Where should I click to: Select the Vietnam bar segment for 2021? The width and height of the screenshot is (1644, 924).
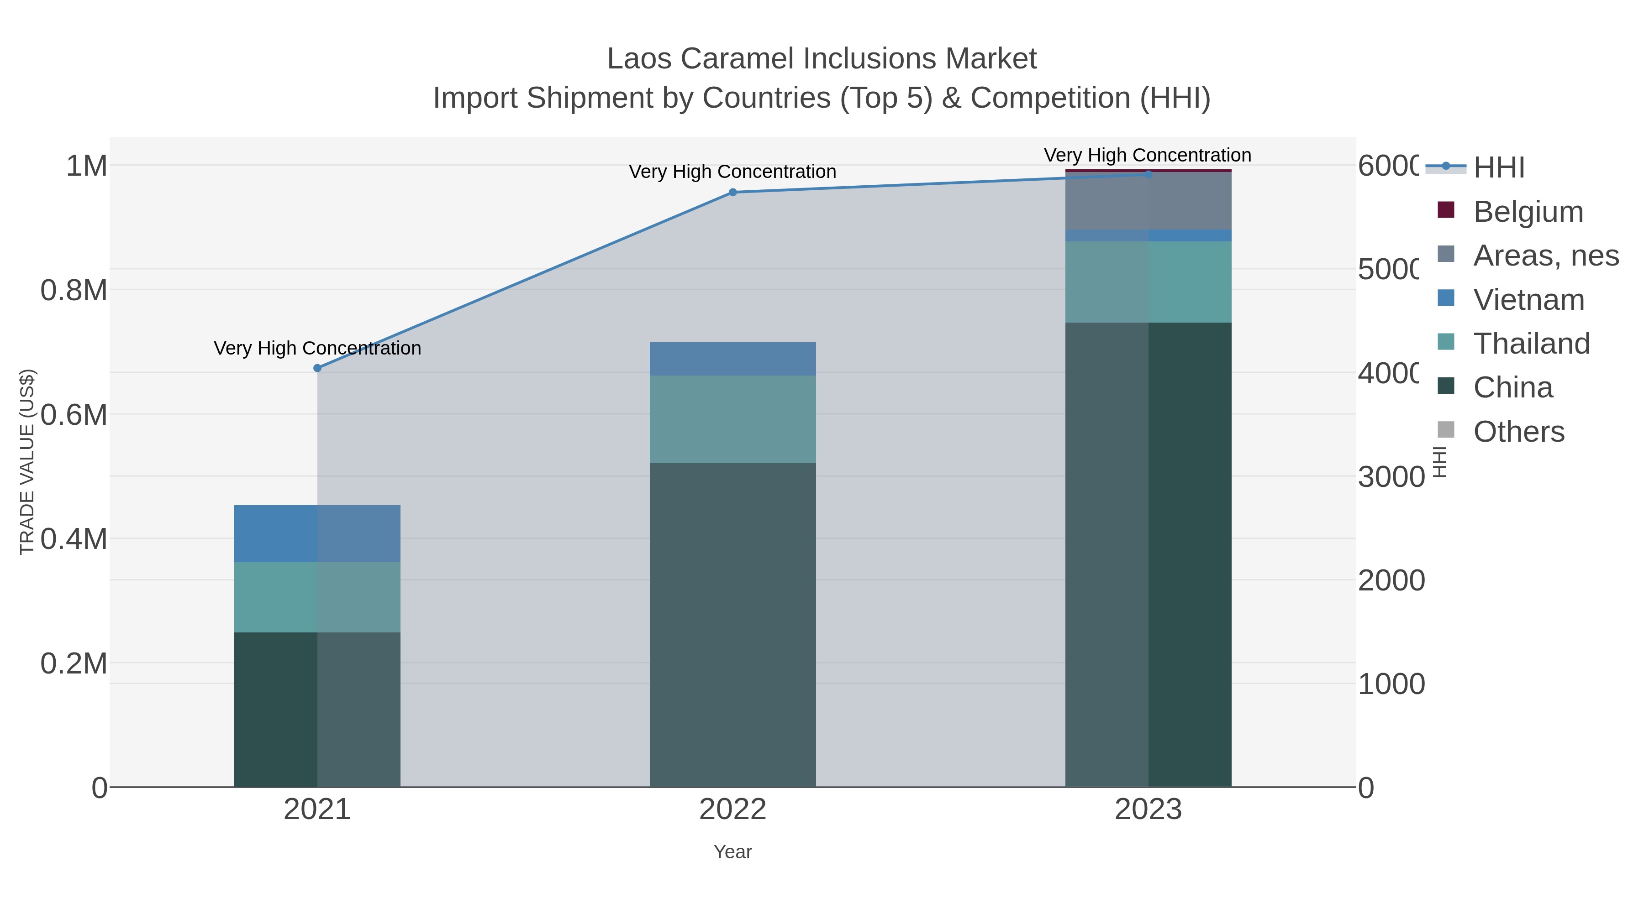coord(317,534)
